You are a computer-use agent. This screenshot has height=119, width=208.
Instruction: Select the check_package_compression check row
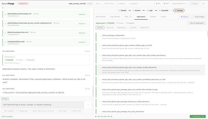pyautogui.click(x=150, y=37)
